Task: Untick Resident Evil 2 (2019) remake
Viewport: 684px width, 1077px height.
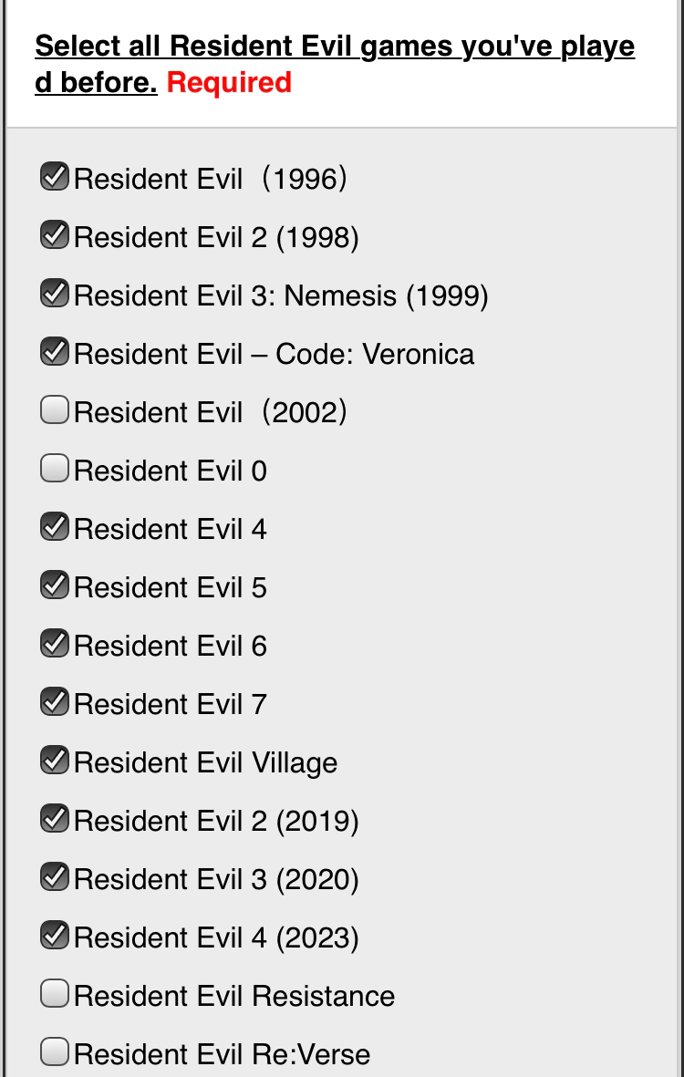Action: (54, 819)
